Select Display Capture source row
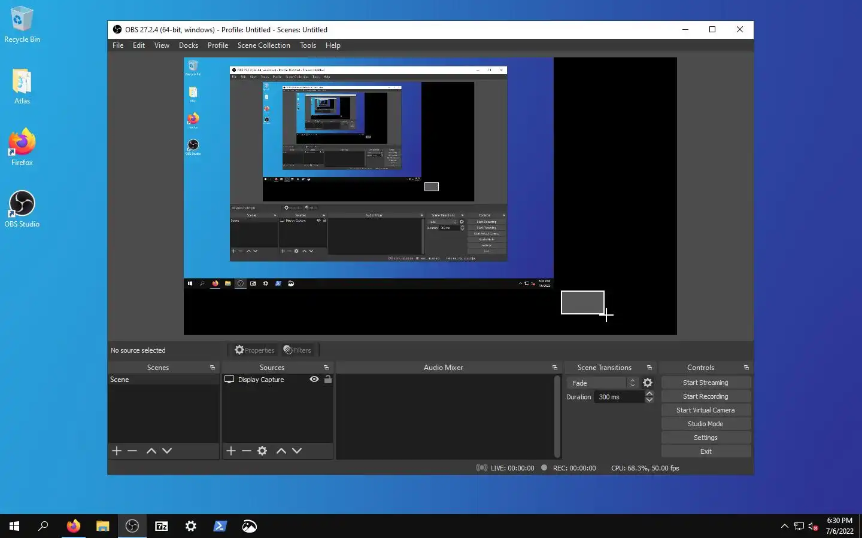 277,380
